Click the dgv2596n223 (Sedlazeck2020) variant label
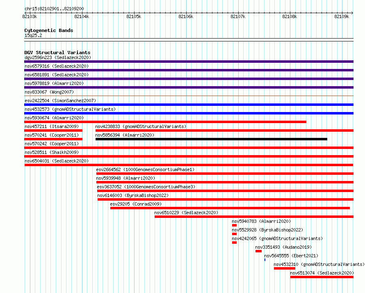 tap(58, 57)
